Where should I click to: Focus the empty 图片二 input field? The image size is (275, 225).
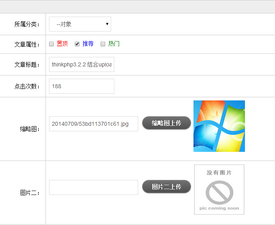[x=93, y=187]
